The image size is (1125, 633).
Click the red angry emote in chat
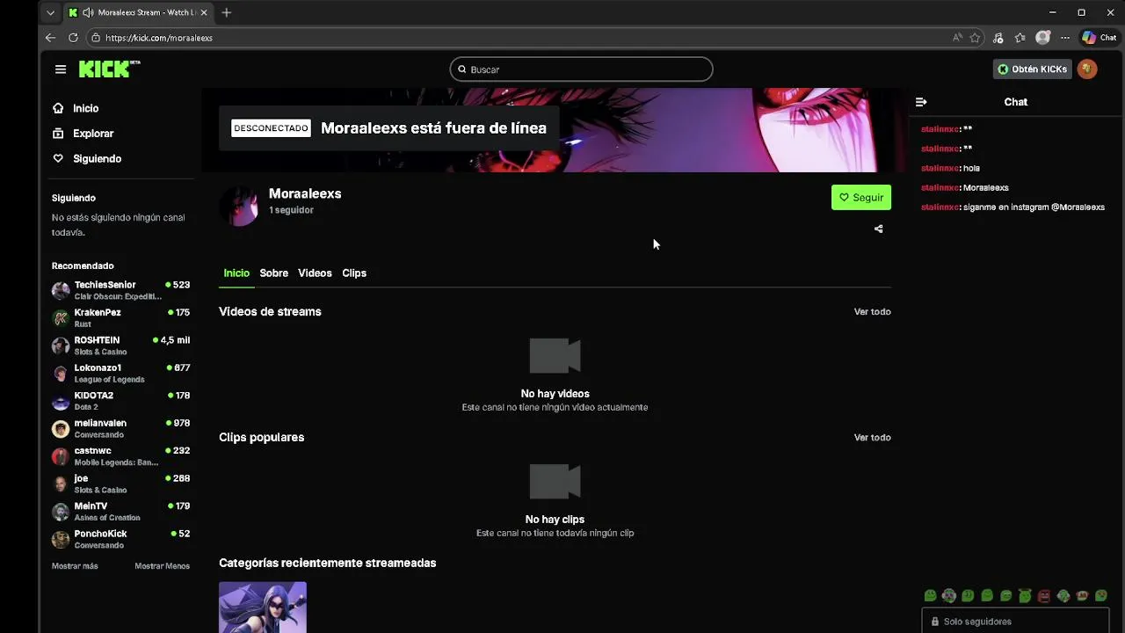1043,596
